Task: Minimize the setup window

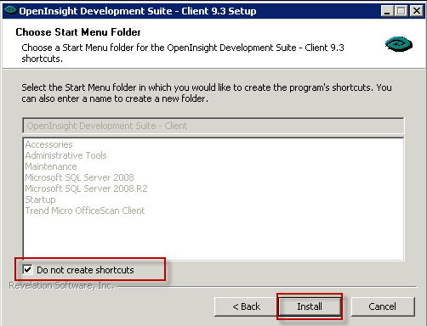Action: coord(387,11)
